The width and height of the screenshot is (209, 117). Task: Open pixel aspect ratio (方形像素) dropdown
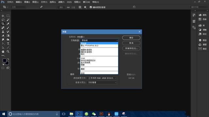click(x=102, y=82)
